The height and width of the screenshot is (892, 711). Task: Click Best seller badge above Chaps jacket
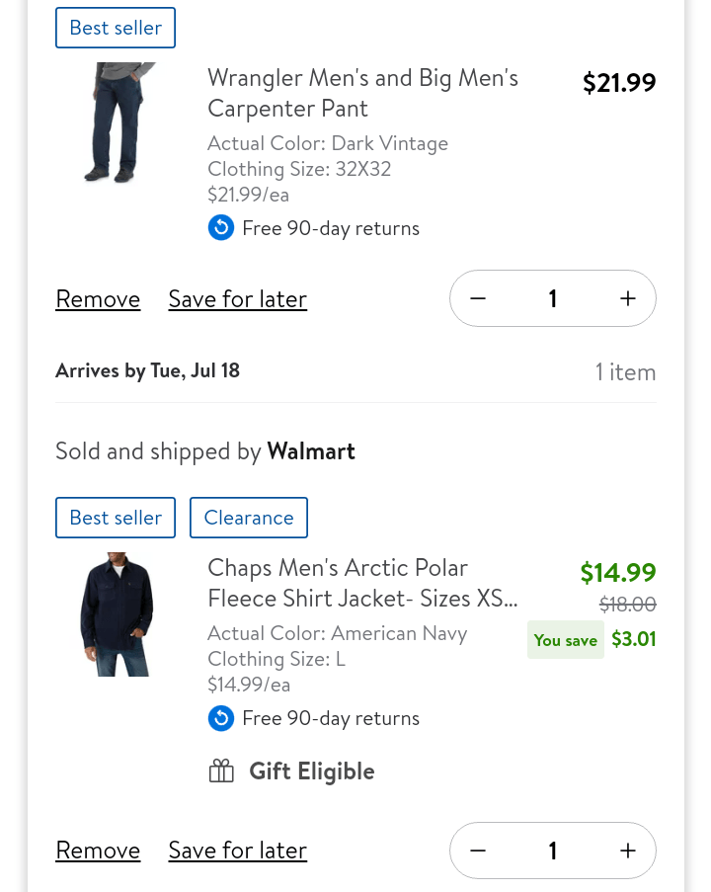(x=116, y=518)
